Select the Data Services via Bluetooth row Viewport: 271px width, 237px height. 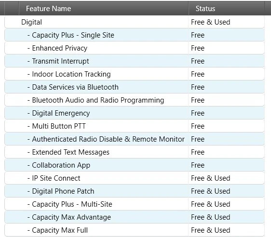[x=135, y=87]
